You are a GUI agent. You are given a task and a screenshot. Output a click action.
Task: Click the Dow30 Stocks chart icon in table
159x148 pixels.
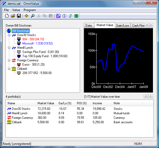point(9,108)
